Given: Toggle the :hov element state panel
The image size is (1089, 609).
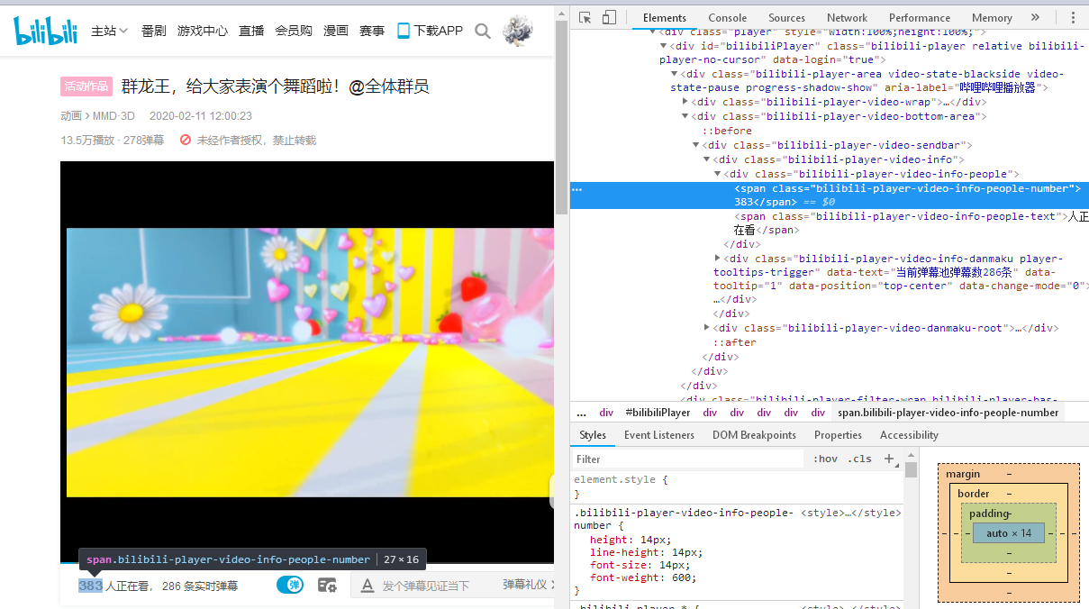Looking at the screenshot, I should coord(825,459).
